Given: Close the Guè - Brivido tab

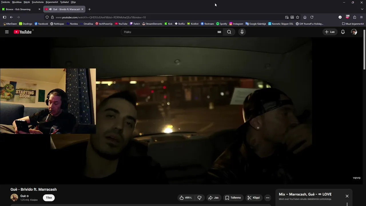Looking at the screenshot, I should pyautogui.click(x=82, y=9).
